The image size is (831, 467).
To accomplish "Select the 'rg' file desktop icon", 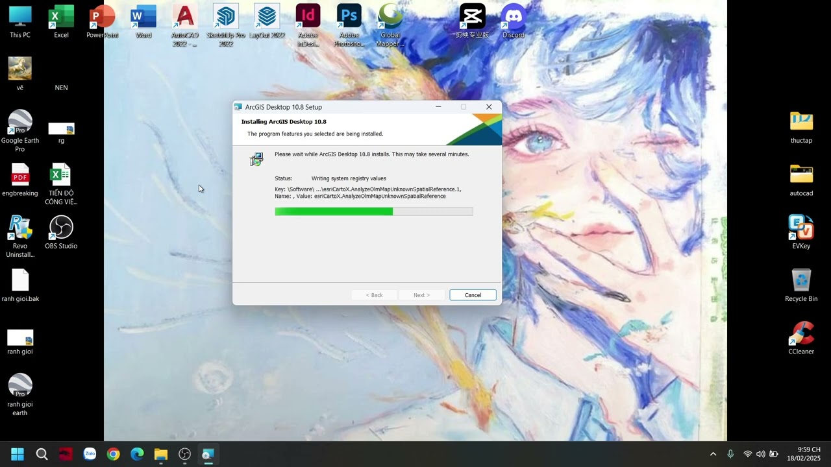I will pos(61,132).
